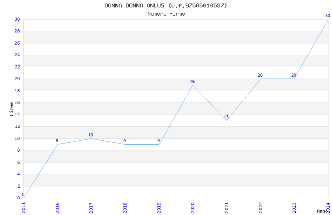Click the subtitle Numero Firme

click(166, 14)
